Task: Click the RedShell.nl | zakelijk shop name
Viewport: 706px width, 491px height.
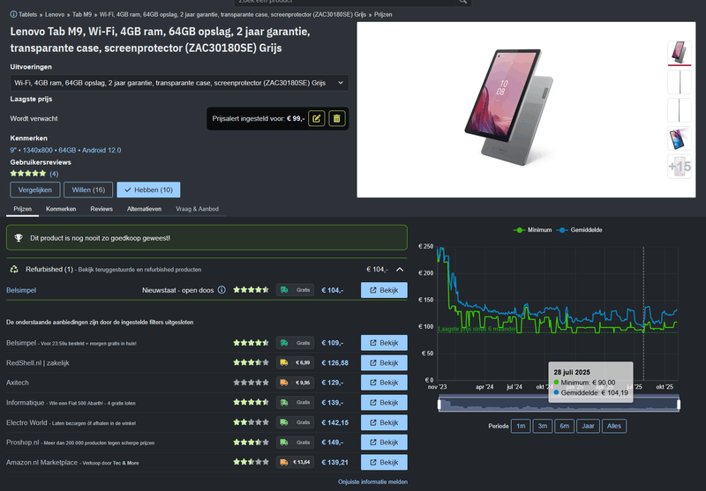Action: coord(38,363)
